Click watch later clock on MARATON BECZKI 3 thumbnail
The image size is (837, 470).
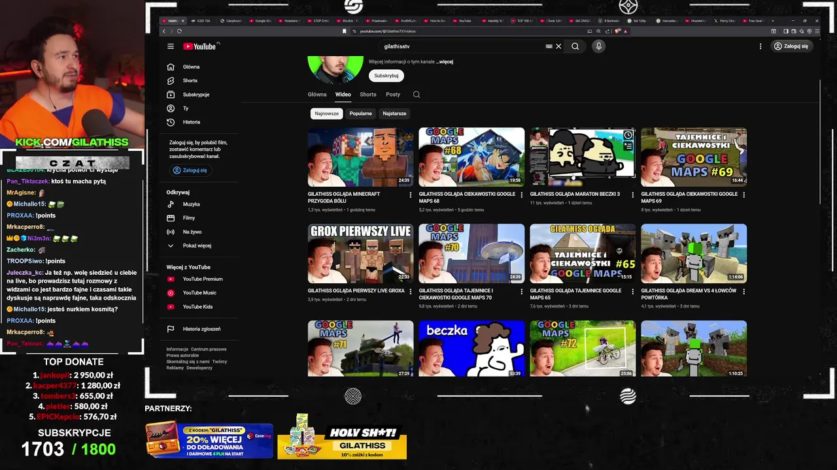(x=628, y=135)
